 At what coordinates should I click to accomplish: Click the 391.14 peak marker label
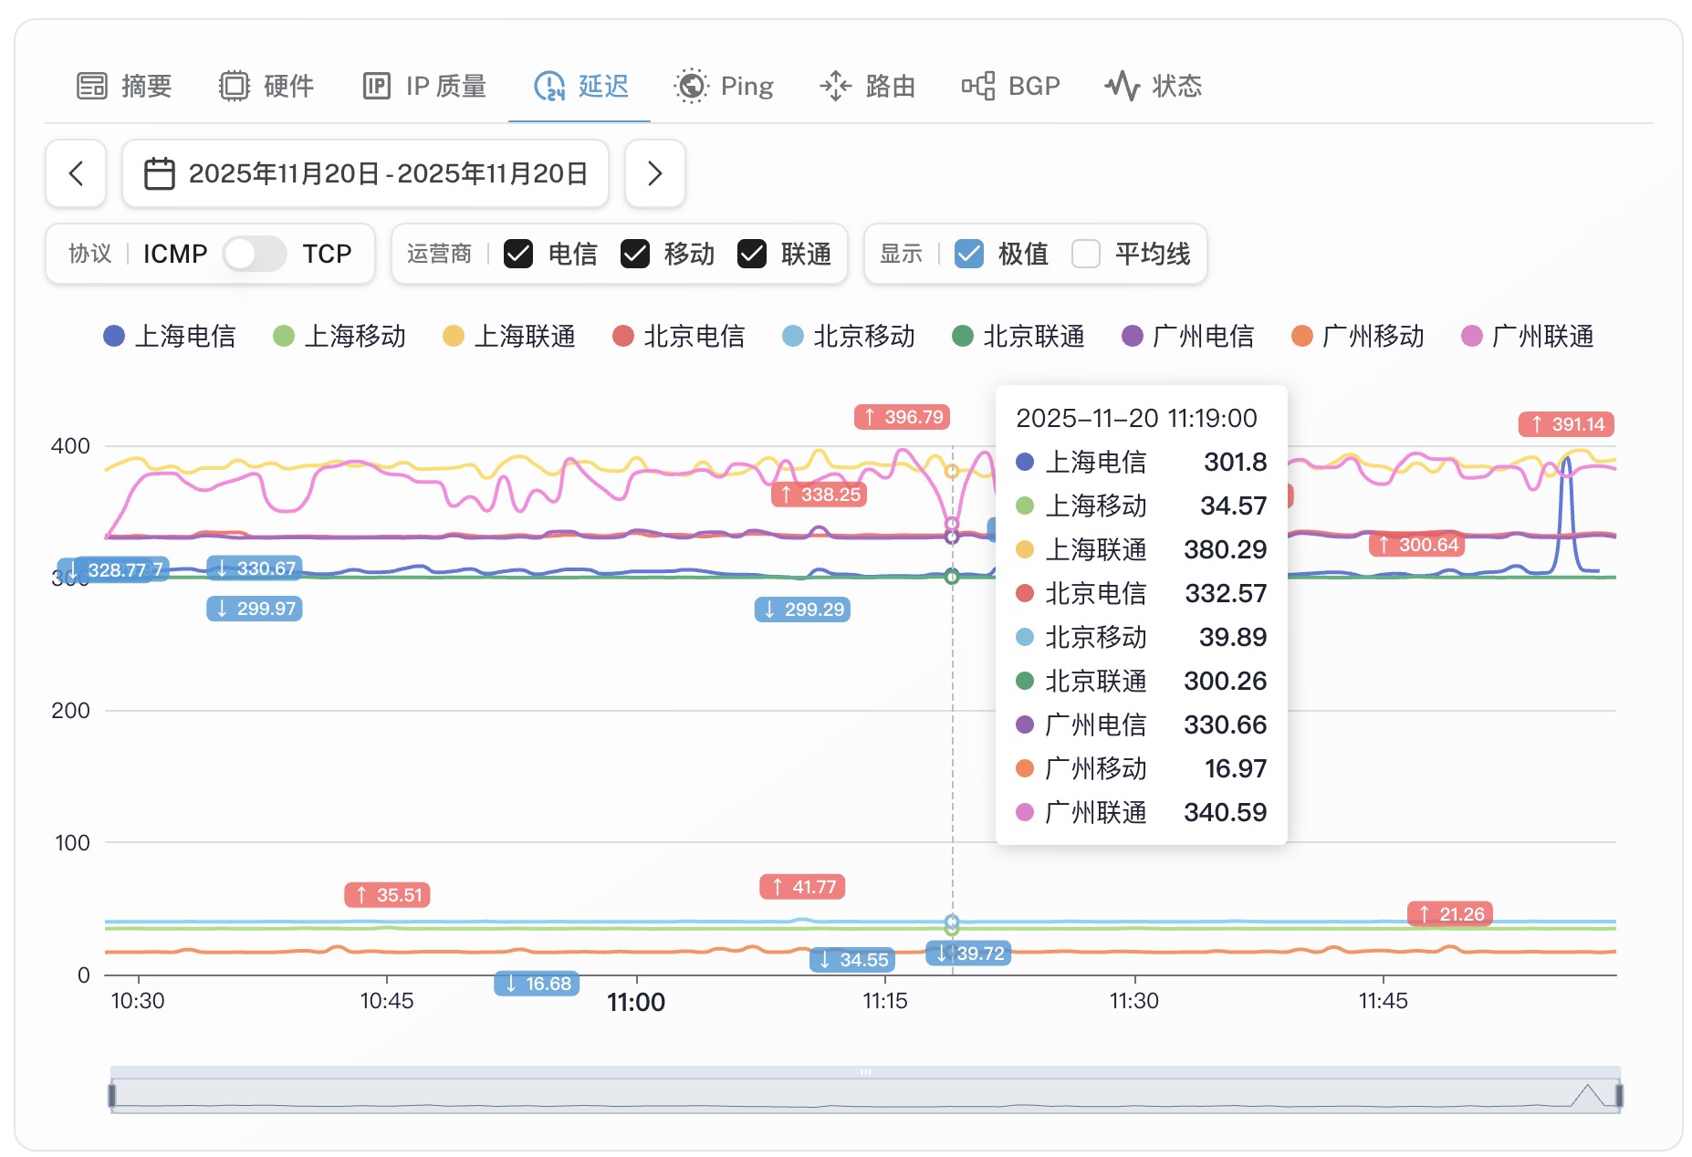1566,424
